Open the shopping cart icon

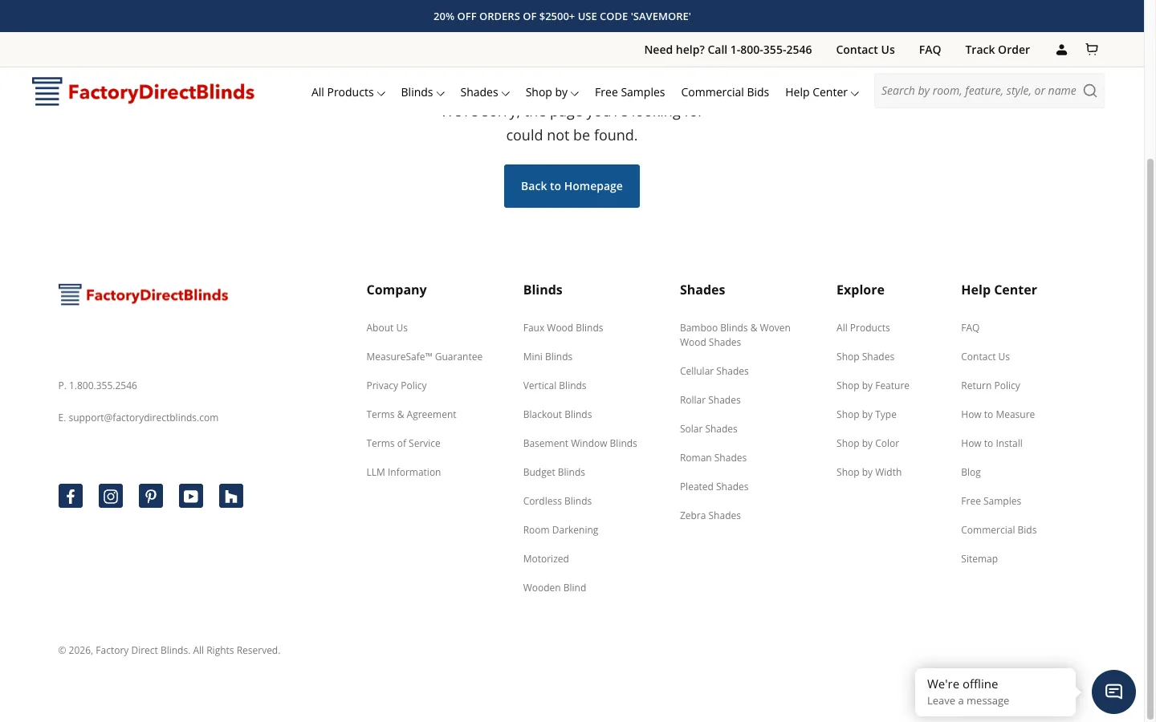click(x=1092, y=49)
